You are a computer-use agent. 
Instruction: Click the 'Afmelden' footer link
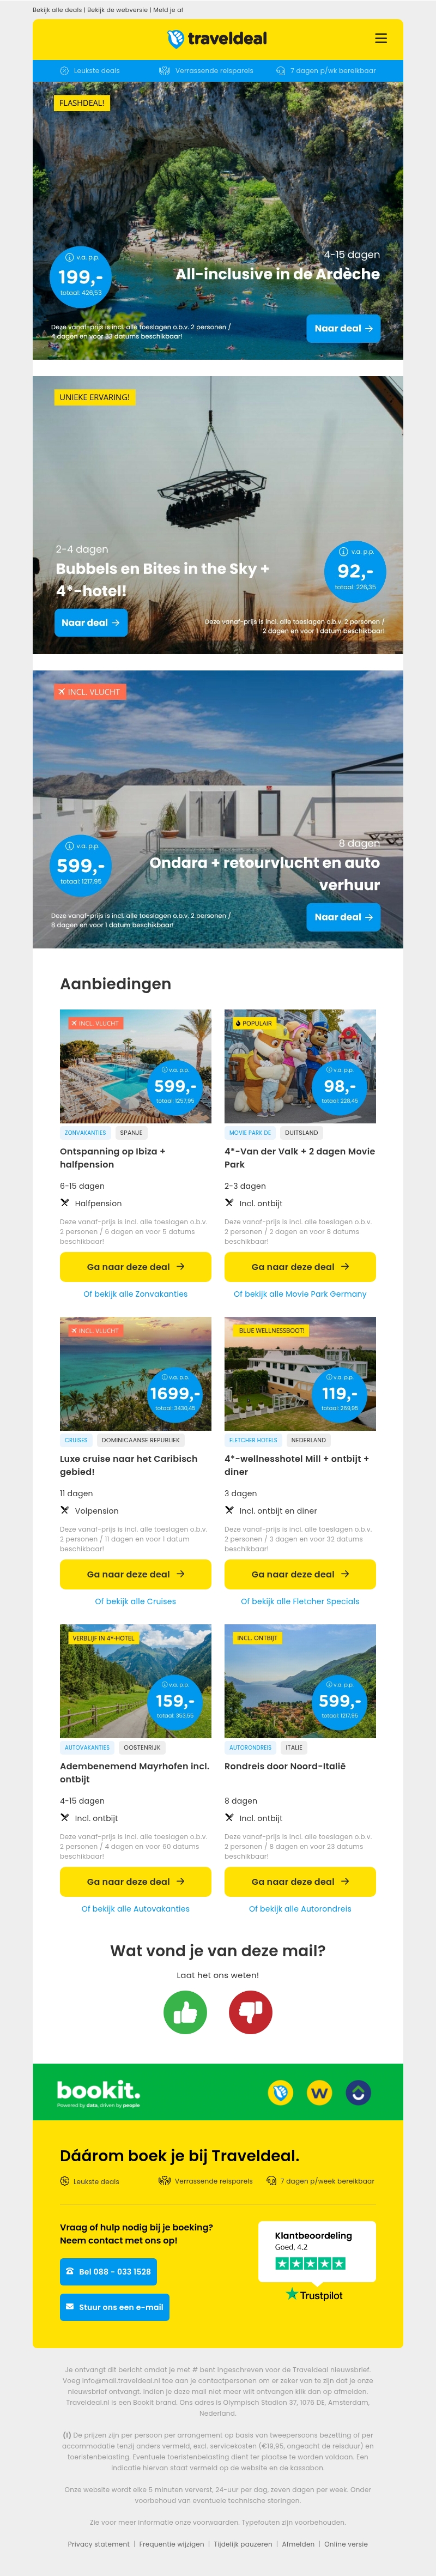(x=298, y=2543)
